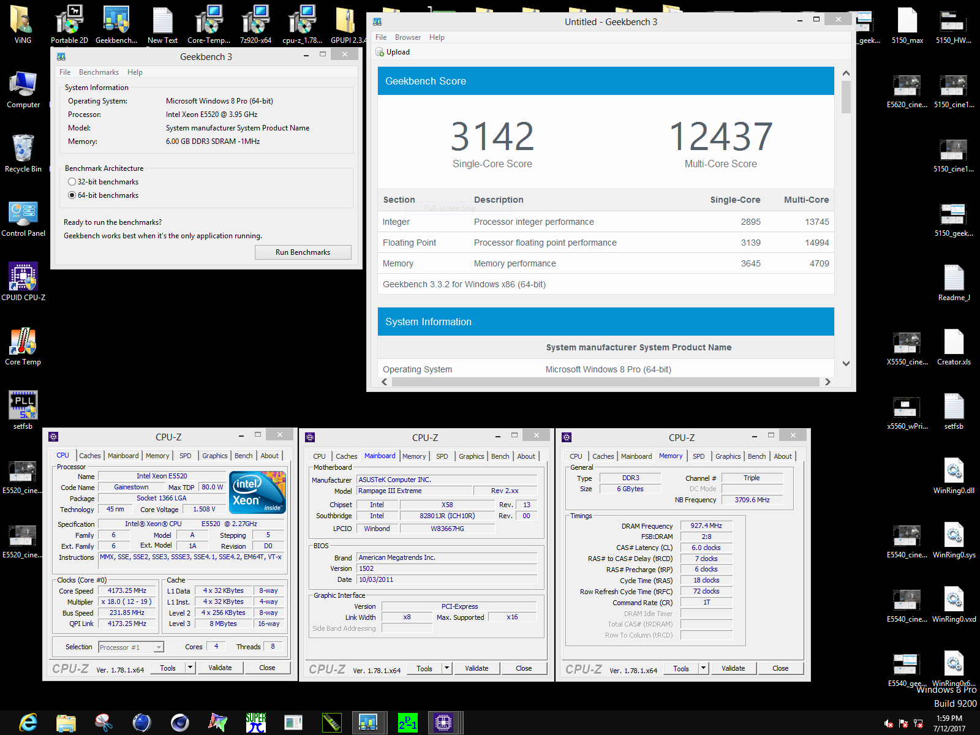The width and height of the screenshot is (980, 735).
Task: Click the DRAM Frequency 927.4 MHz value
Action: (706, 526)
